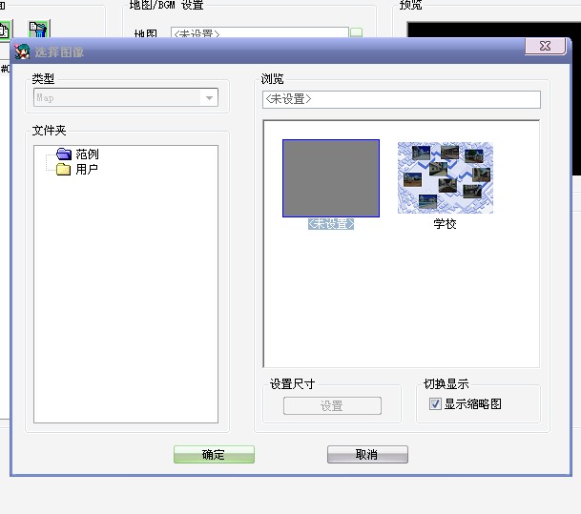Click the 地图 field in the background window
Screen dimensions: 581x514
(x=259, y=31)
